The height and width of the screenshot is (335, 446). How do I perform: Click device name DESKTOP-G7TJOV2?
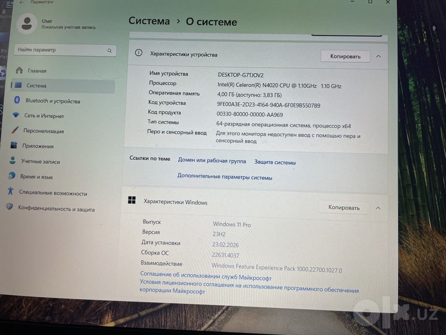pos(240,75)
